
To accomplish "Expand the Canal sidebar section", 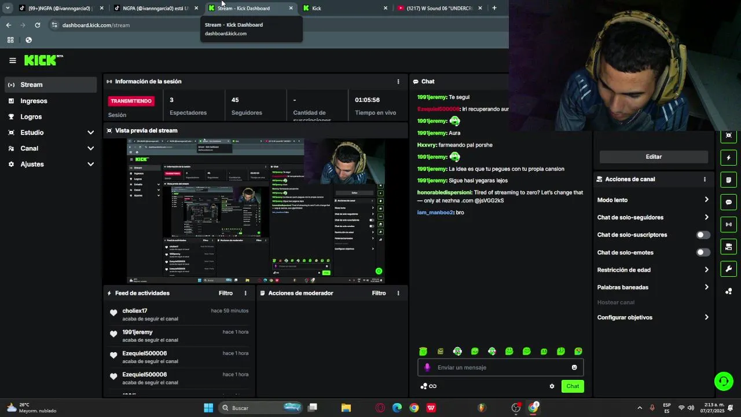I will (51, 148).
